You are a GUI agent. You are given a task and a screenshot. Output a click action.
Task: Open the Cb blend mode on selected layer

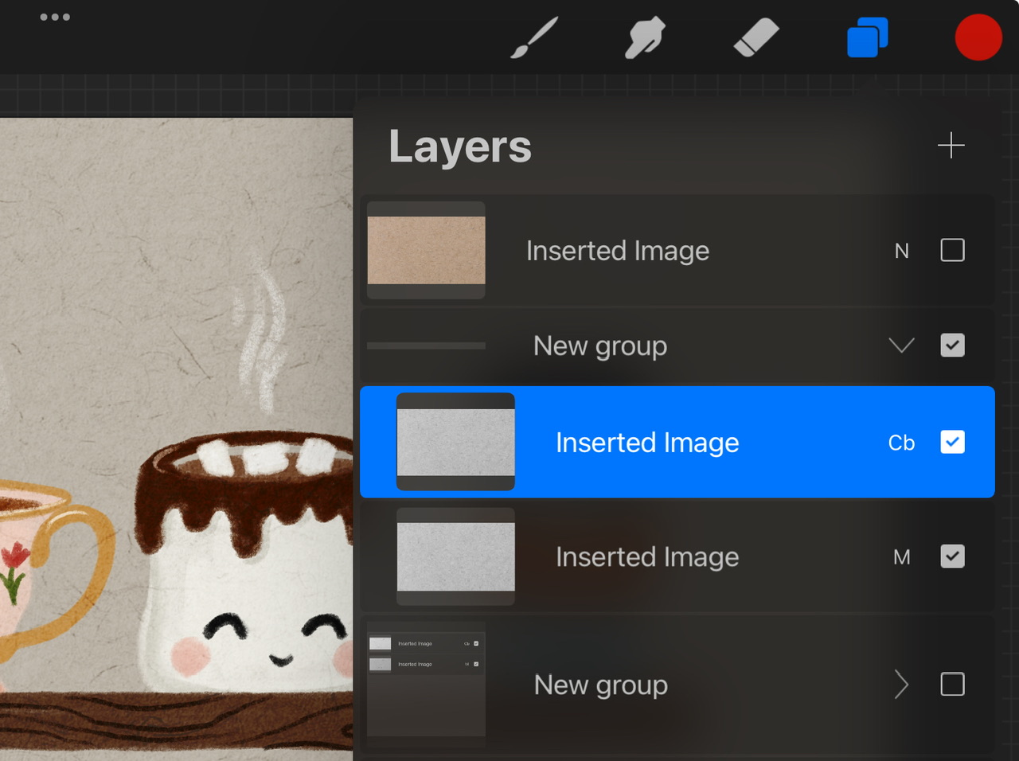(901, 443)
